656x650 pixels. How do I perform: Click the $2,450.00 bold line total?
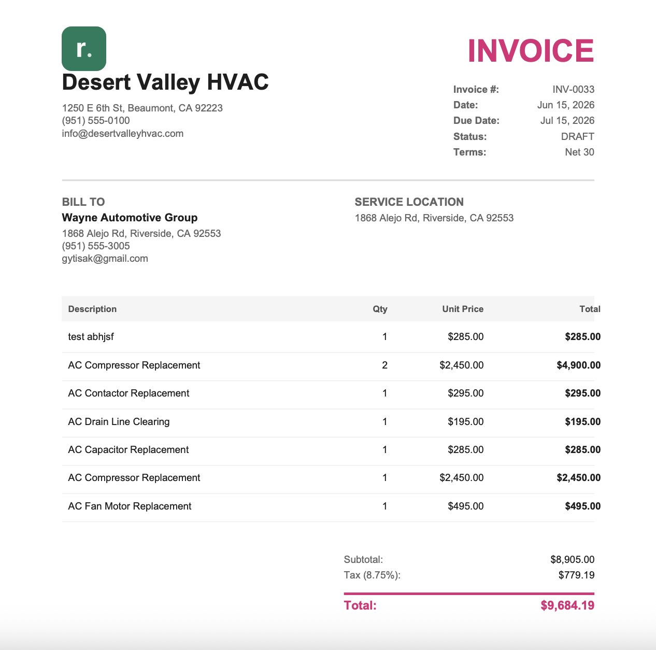(579, 478)
